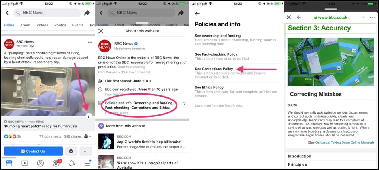Open the three-dot menu of the BBC News post
This screenshot has width=379, height=170.
click(x=90, y=42)
